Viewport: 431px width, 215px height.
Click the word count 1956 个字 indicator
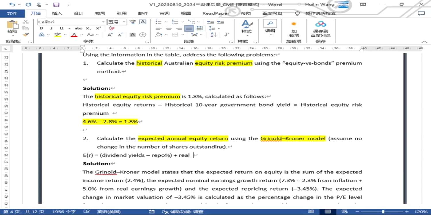64,212
